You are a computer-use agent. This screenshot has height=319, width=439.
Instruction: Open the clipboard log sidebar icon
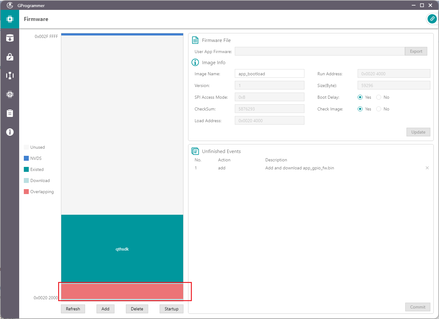coord(10,113)
